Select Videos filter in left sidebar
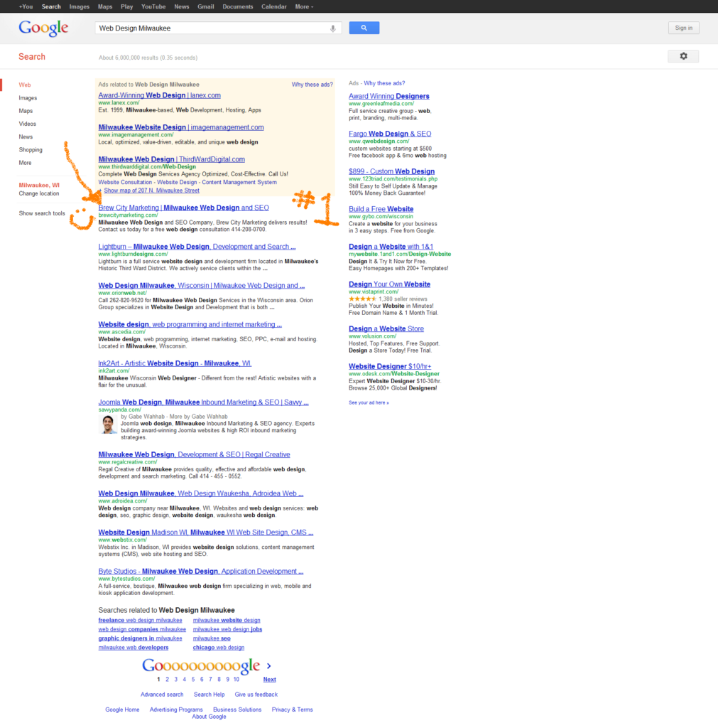The height and width of the screenshot is (728, 718). tap(28, 124)
